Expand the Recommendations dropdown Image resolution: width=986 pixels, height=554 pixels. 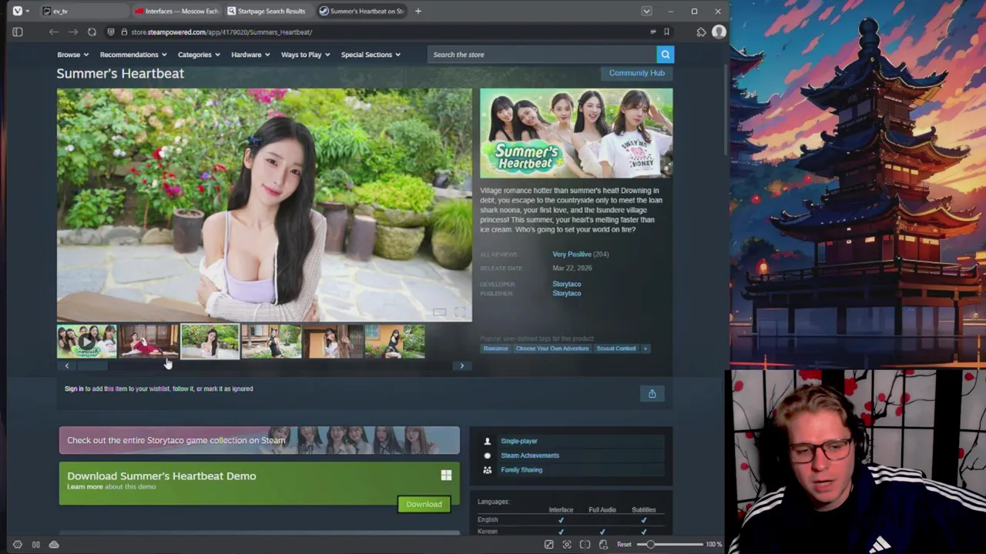(x=133, y=55)
